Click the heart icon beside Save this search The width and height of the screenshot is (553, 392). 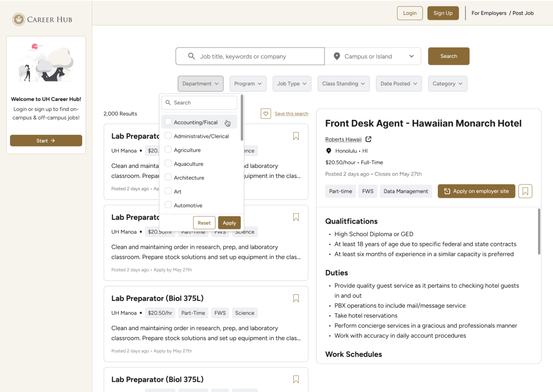tap(266, 114)
